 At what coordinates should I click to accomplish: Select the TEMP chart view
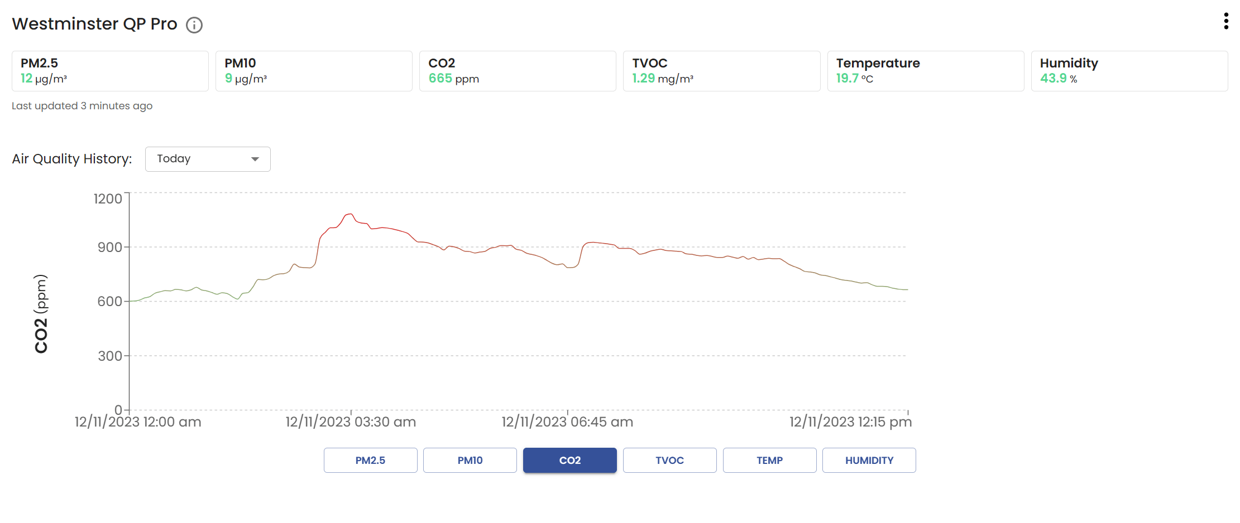[769, 460]
